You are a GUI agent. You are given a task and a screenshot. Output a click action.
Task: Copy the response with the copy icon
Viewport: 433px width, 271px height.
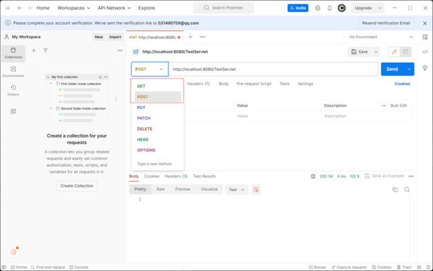[x=395, y=190]
